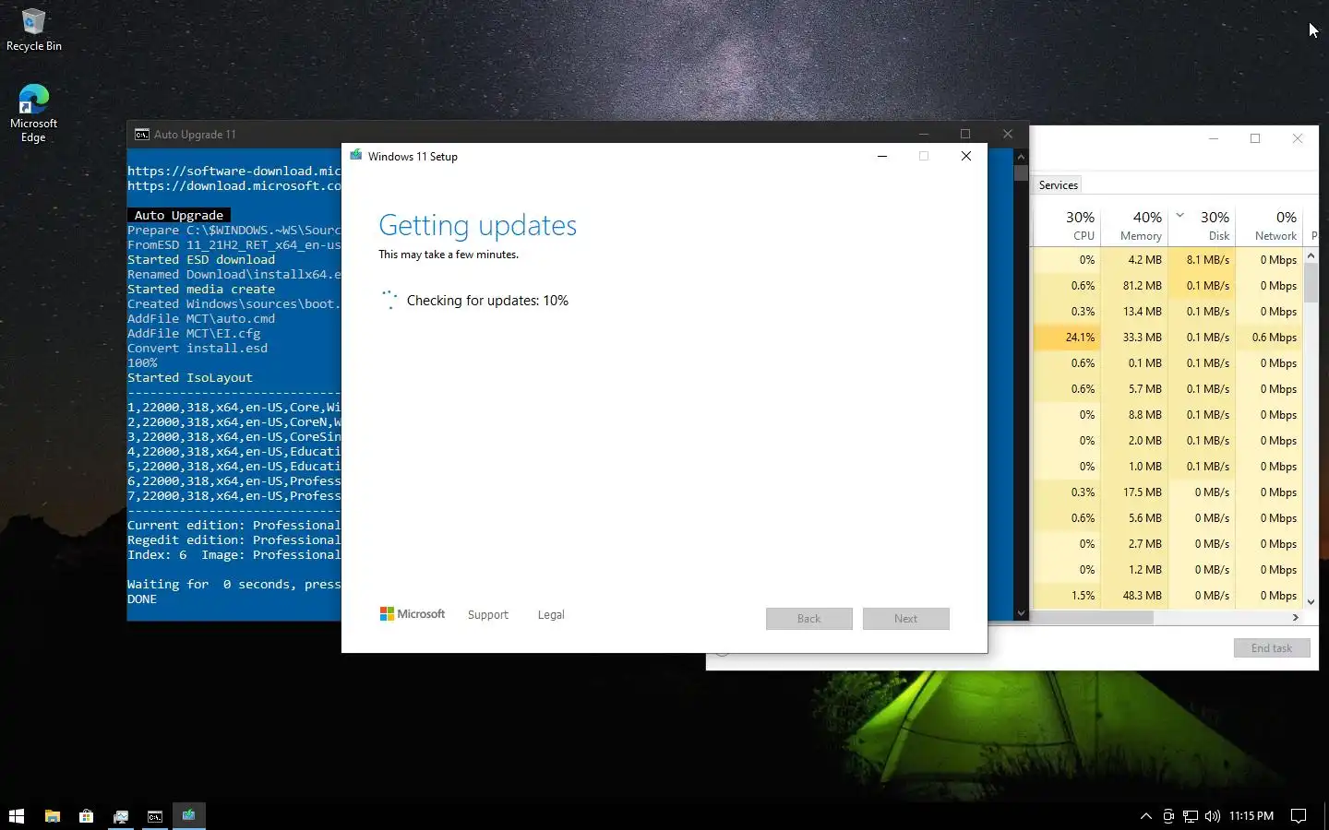The image size is (1329, 830).
Task: Click the Auto Upgrade console scroll-down arrow
Action: click(1021, 613)
